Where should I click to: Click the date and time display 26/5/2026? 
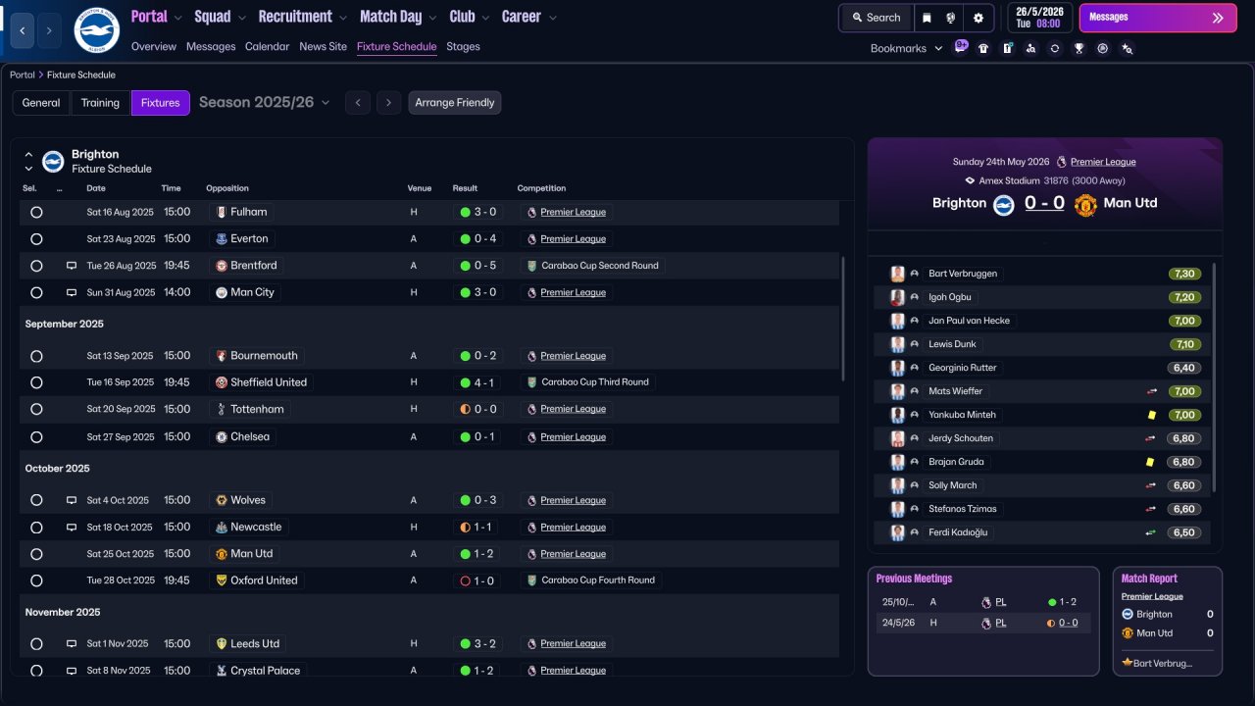click(1039, 18)
